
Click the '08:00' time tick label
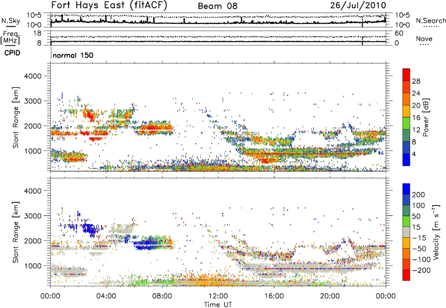click(162, 296)
